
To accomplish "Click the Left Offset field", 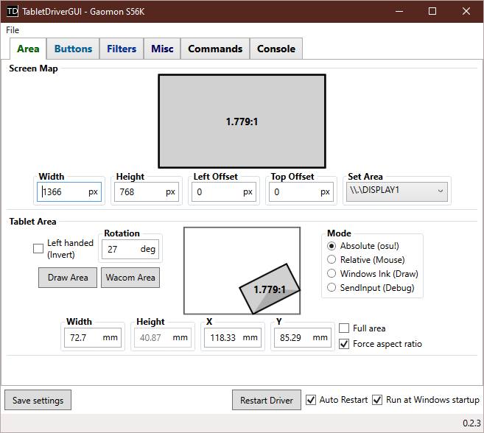I will 224,192.
